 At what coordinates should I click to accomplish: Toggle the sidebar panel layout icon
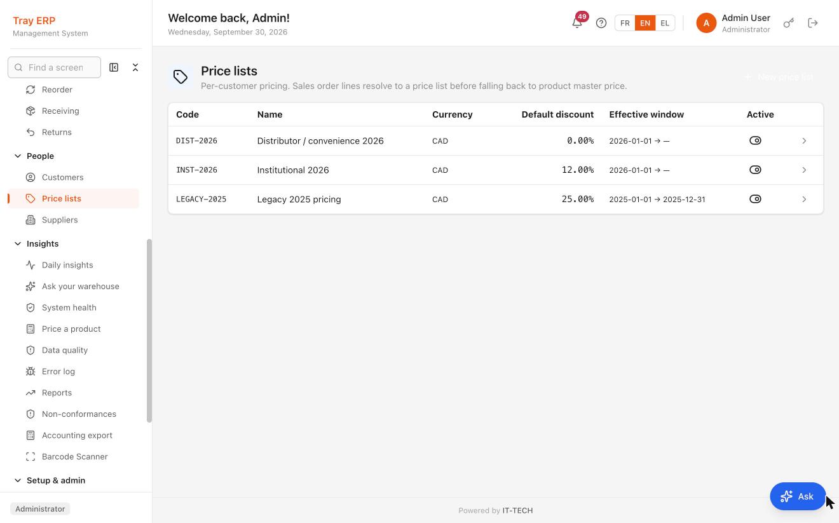point(114,67)
